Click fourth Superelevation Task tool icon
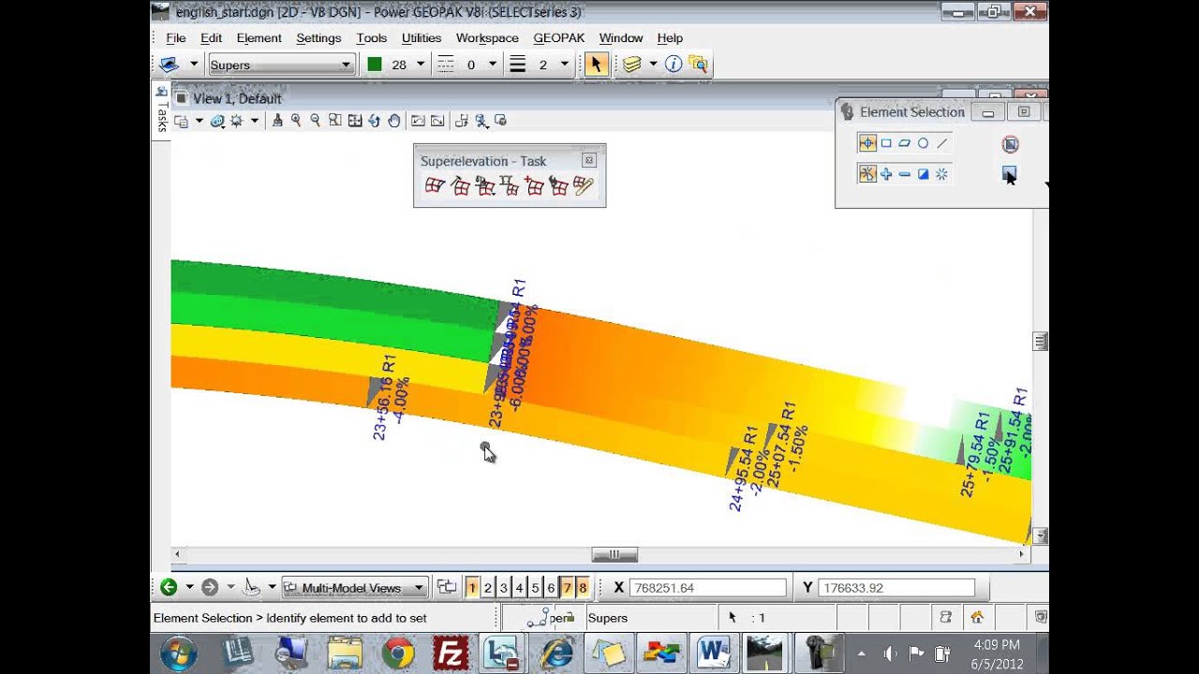 (509, 185)
